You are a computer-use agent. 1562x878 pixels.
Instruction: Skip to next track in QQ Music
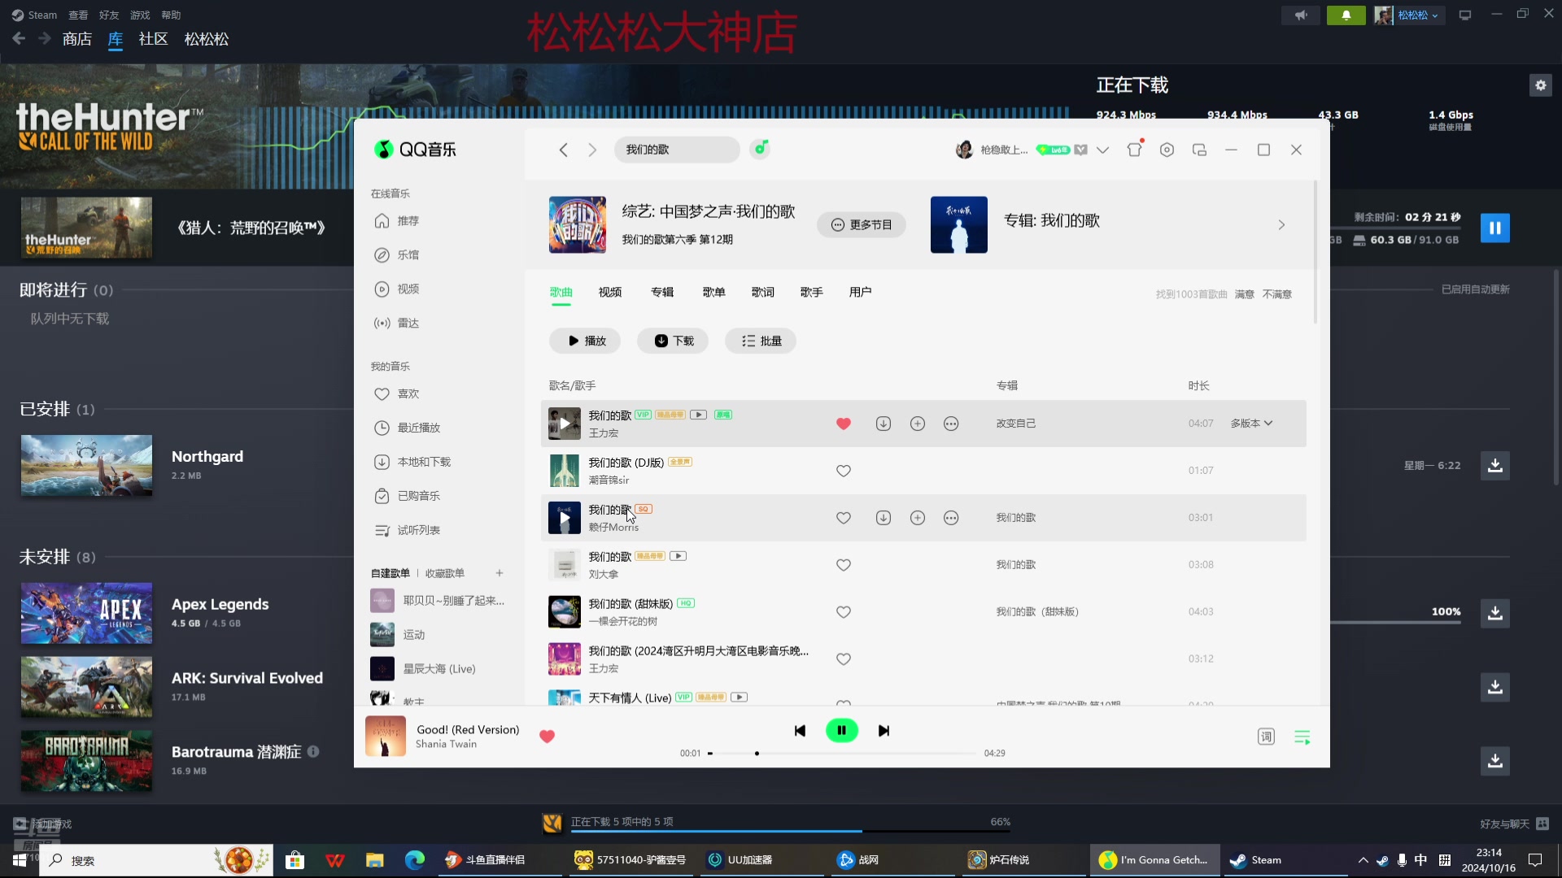point(884,731)
